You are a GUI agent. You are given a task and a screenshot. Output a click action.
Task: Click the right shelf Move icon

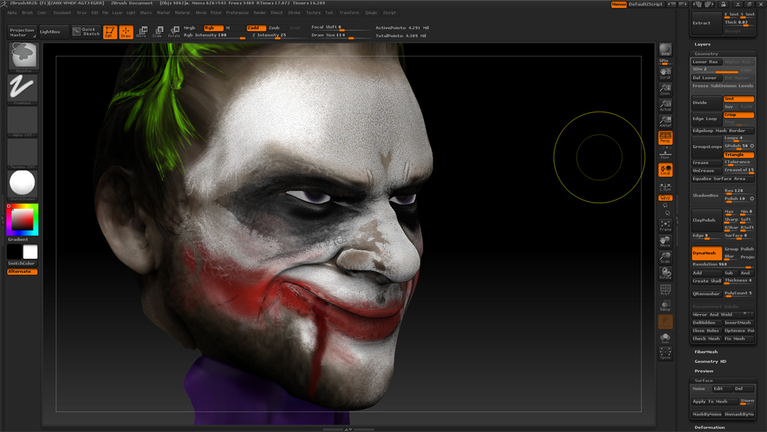tap(665, 241)
